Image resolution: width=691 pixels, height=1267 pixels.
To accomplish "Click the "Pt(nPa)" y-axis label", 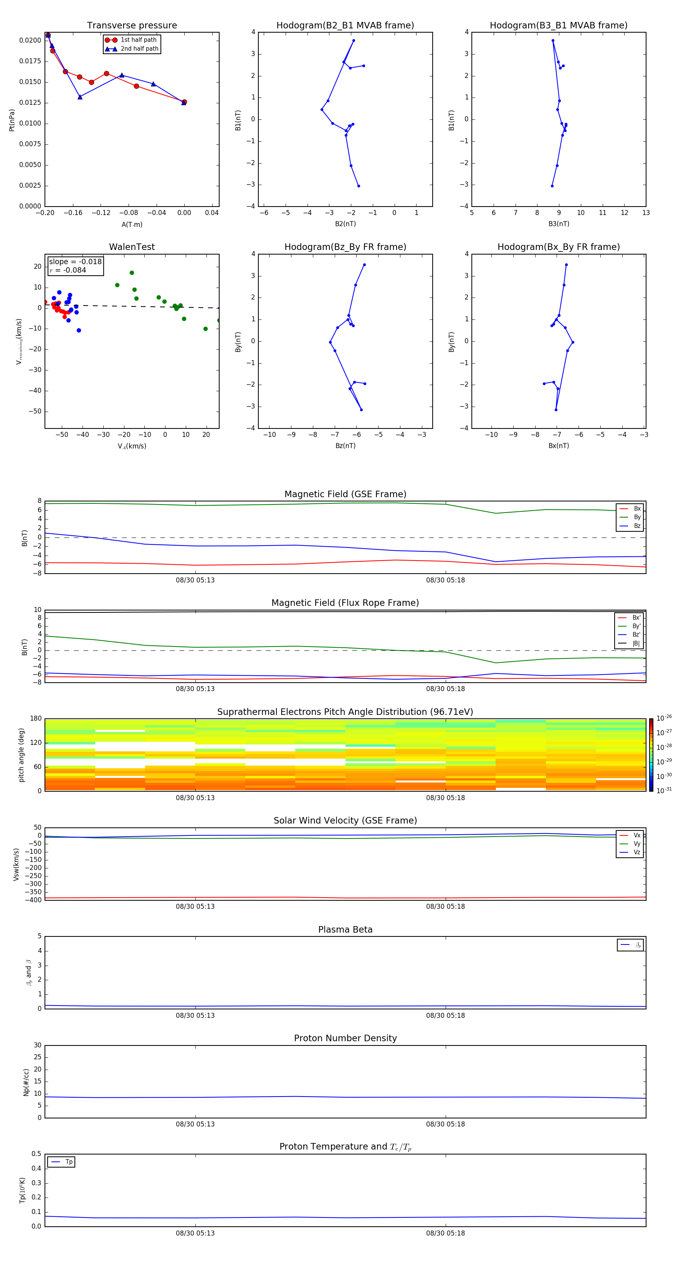I will (x=12, y=119).
